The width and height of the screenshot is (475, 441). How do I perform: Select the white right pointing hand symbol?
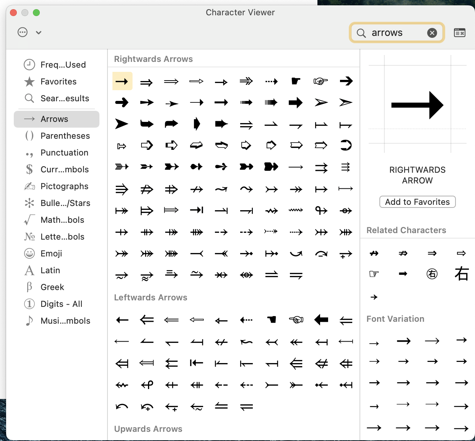click(x=320, y=81)
